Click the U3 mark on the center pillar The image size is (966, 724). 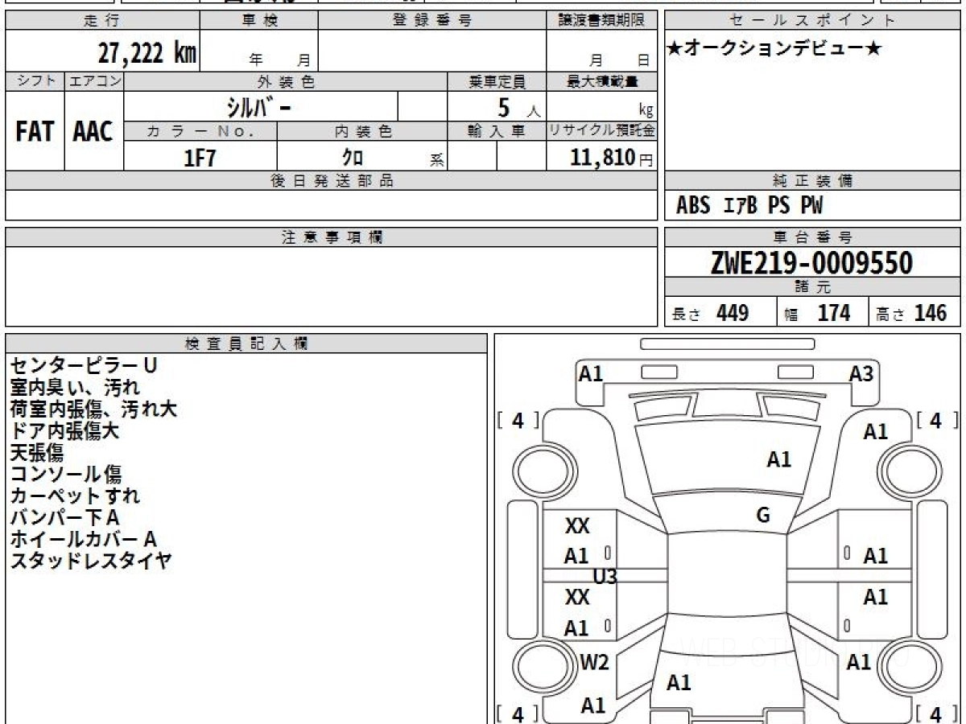coord(605,576)
